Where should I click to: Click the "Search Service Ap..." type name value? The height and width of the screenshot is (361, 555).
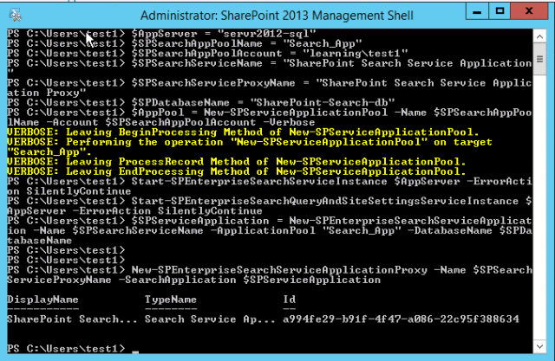pos(210,319)
